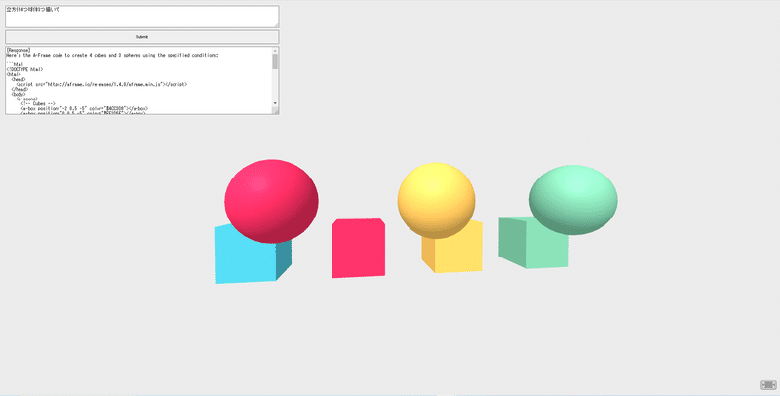Enter VR mode via the goggles icon
This screenshot has height=396, width=780.
[x=768, y=385]
